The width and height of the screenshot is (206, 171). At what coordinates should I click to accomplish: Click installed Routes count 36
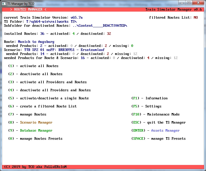tap(42, 34)
